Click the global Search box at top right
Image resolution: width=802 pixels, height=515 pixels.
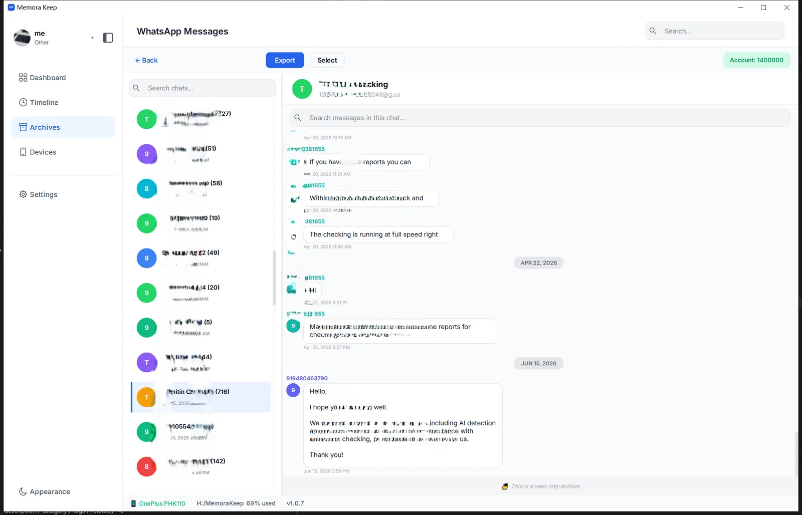(715, 31)
